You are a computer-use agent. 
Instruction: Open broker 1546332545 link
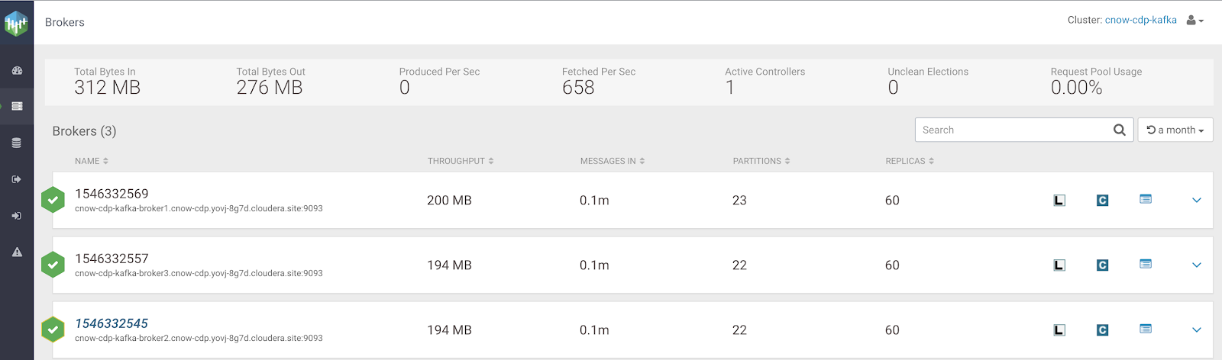112,323
